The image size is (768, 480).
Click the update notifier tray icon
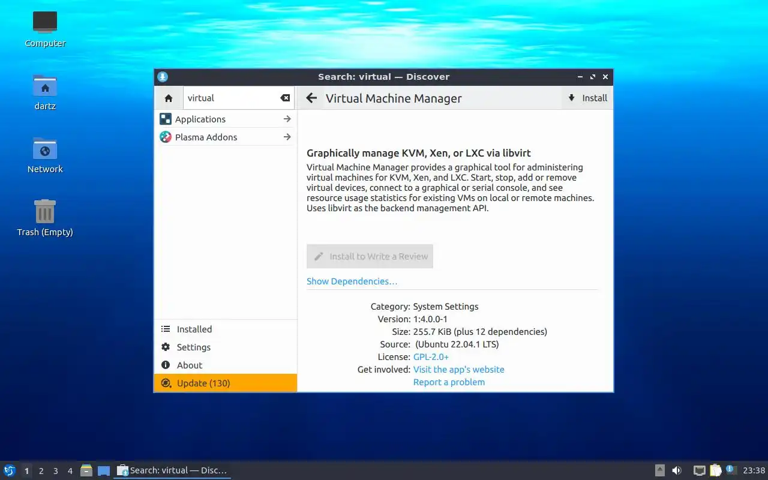click(x=731, y=470)
